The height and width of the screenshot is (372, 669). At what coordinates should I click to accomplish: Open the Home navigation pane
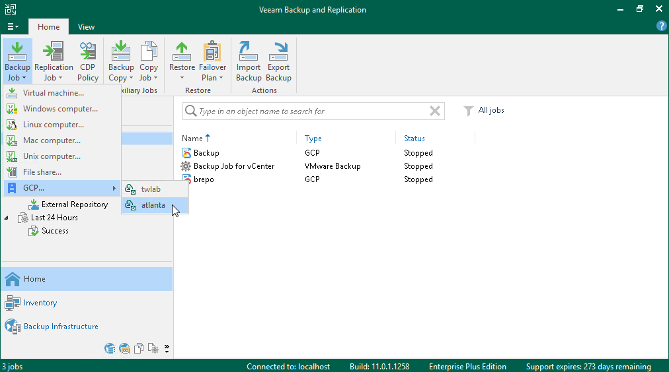[x=87, y=279]
